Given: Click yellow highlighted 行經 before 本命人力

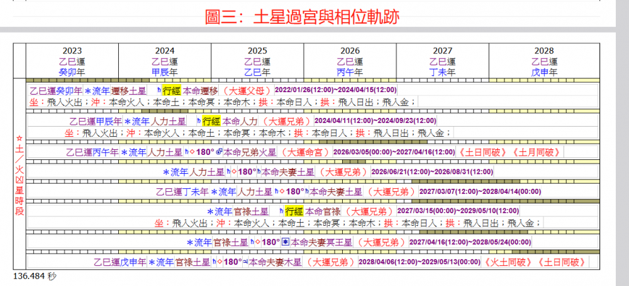Looking at the screenshot, I should 211,121.
